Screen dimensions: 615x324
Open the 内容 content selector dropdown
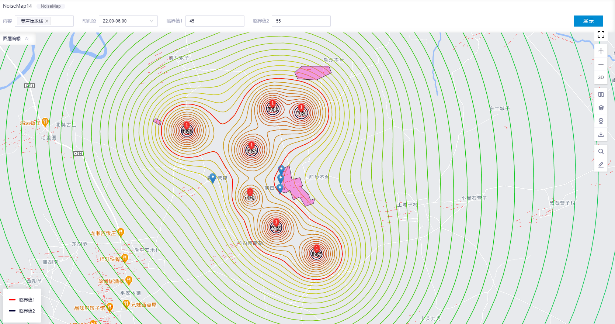(44, 21)
